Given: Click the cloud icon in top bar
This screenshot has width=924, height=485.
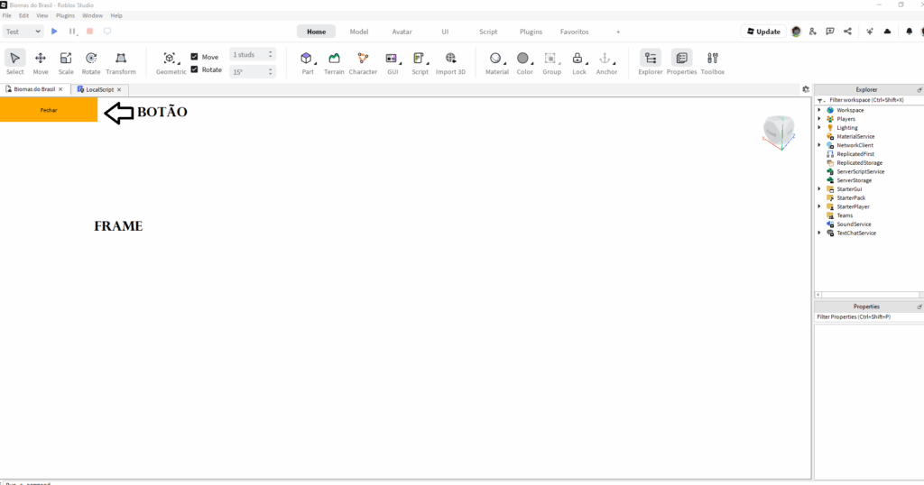Looking at the screenshot, I should pos(888,32).
